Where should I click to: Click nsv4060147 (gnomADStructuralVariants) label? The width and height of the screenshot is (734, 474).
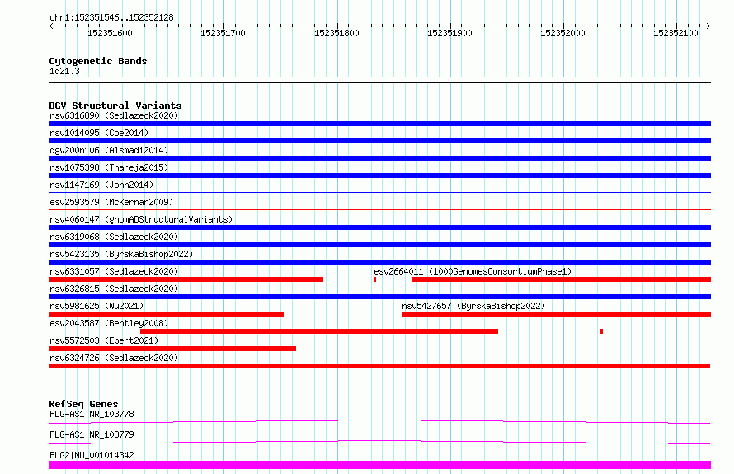(x=141, y=219)
